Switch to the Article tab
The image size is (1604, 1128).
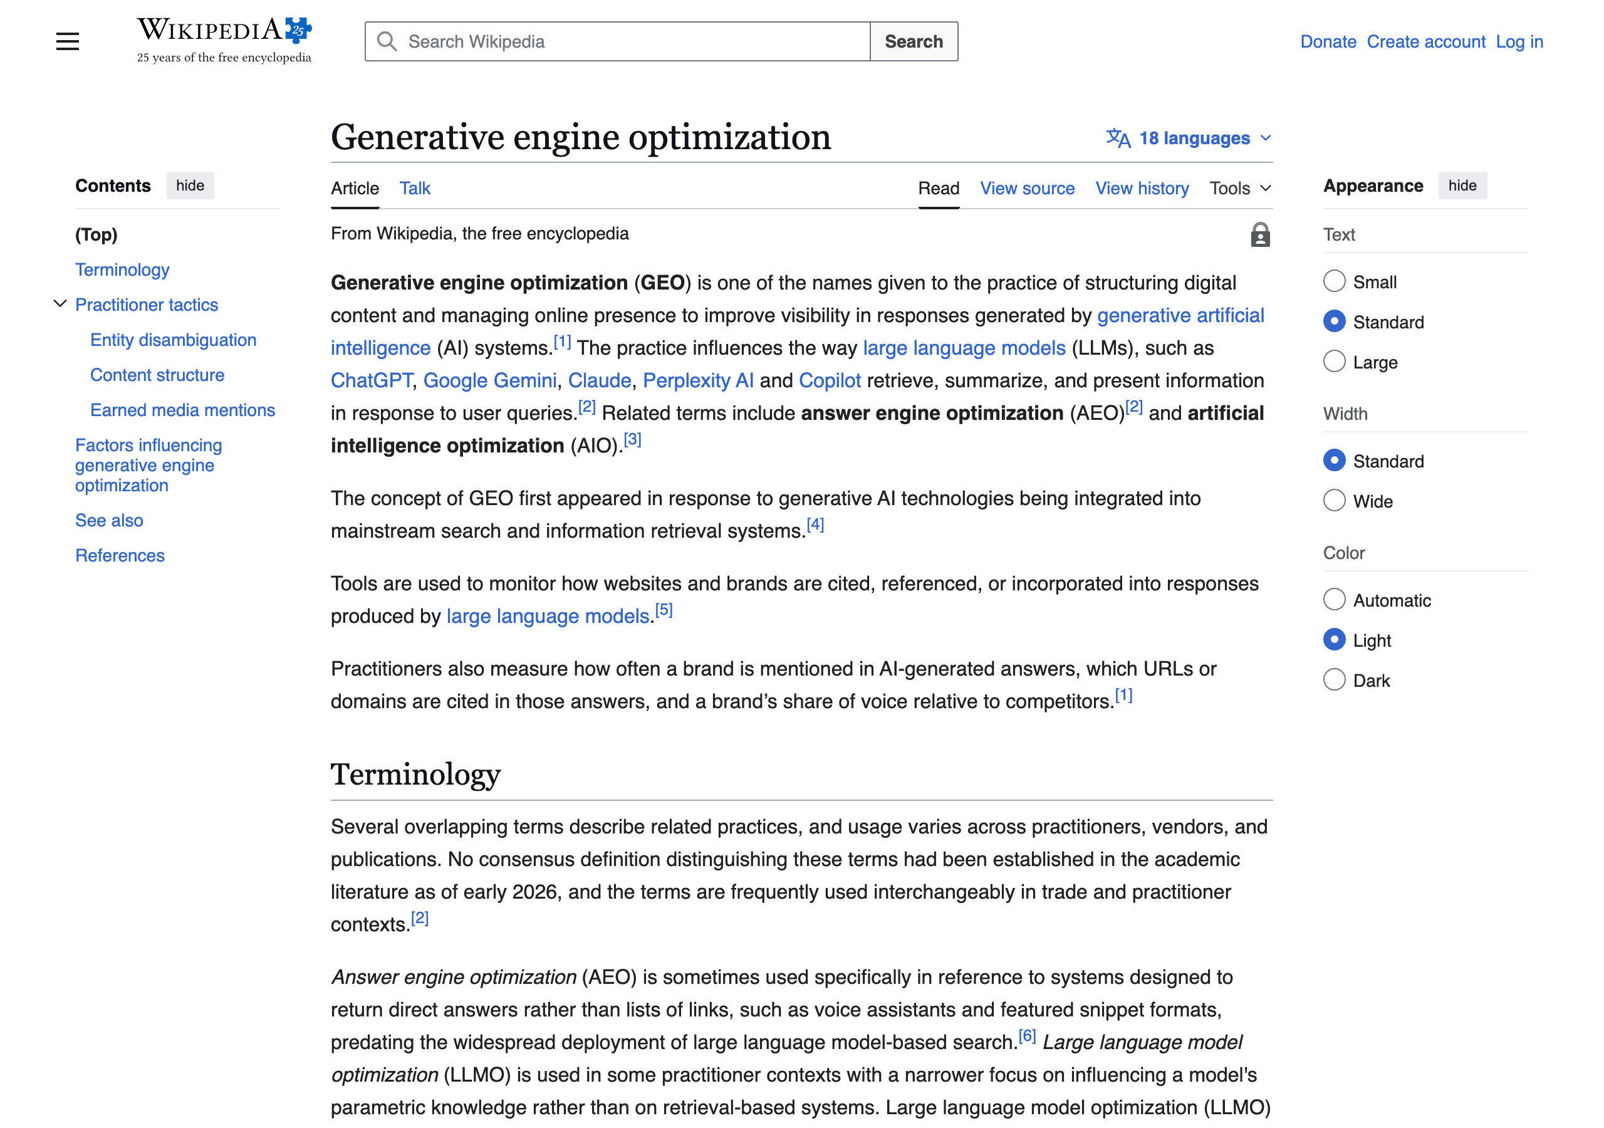pyautogui.click(x=355, y=188)
